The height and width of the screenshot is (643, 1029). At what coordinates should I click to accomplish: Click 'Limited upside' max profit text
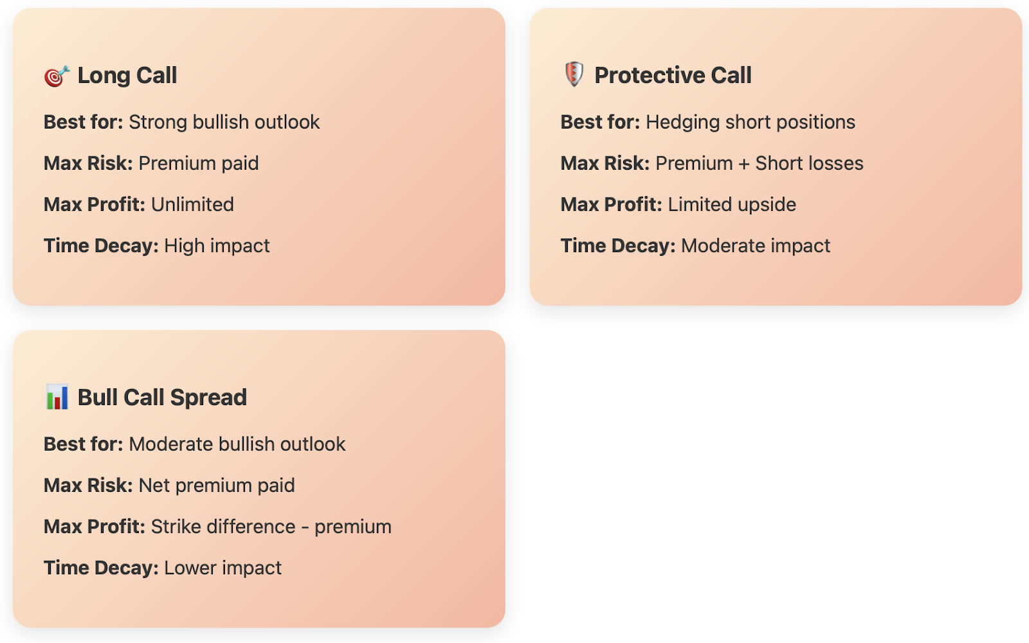[732, 204]
